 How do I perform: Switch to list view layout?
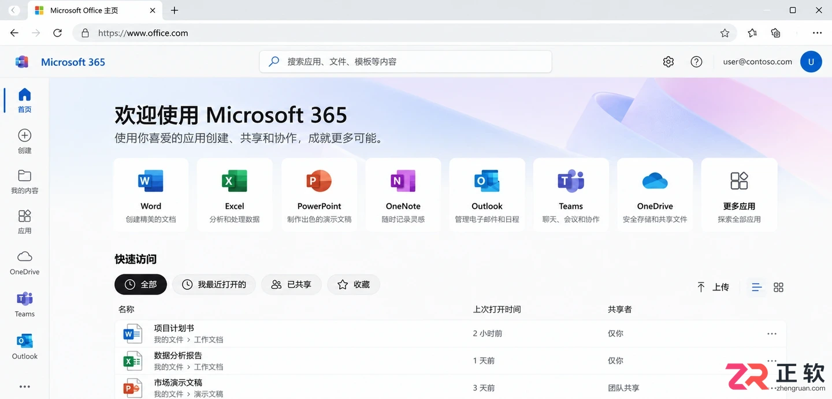(x=756, y=287)
